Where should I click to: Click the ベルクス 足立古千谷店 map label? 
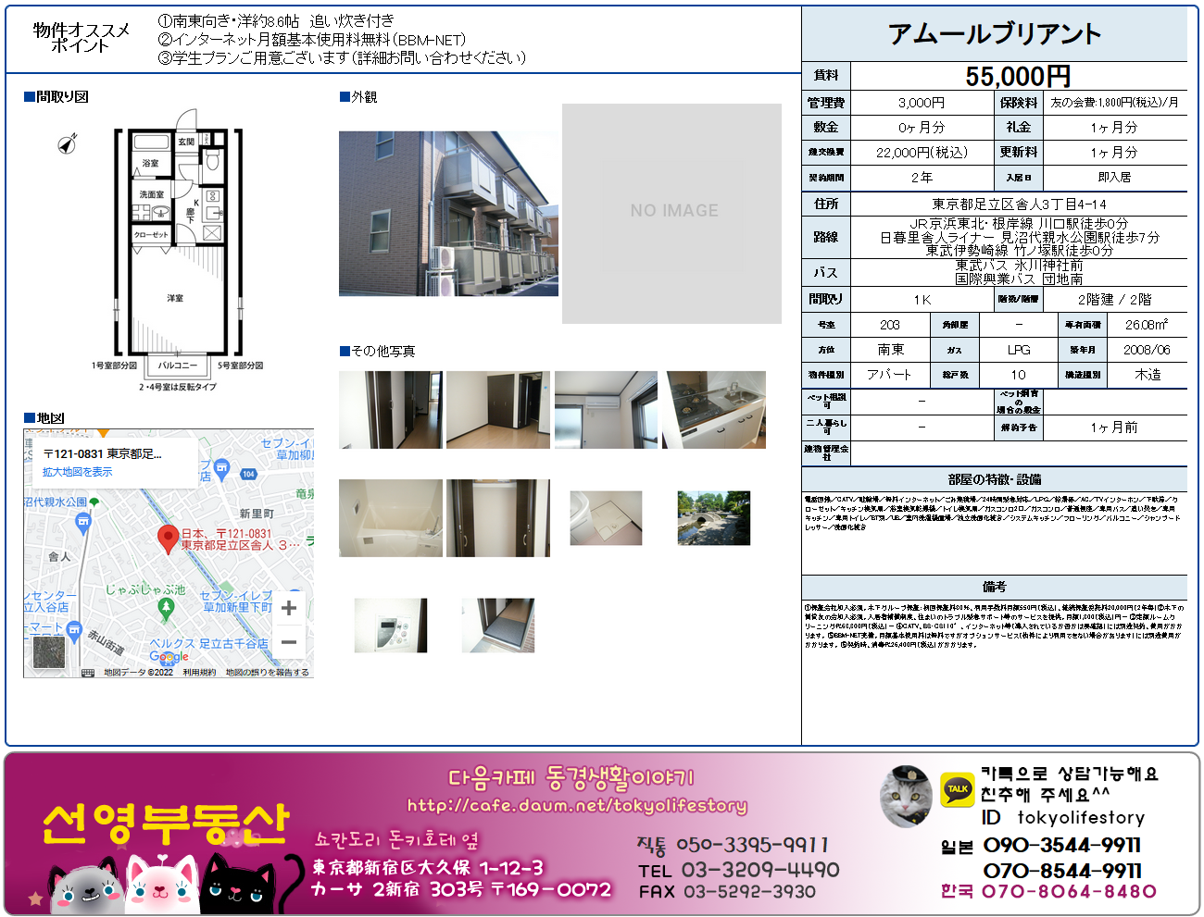pos(209,643)
